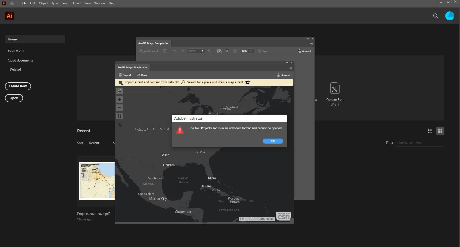Open the Deleted documents section
The image size is (460, 247).
point(15,69)
